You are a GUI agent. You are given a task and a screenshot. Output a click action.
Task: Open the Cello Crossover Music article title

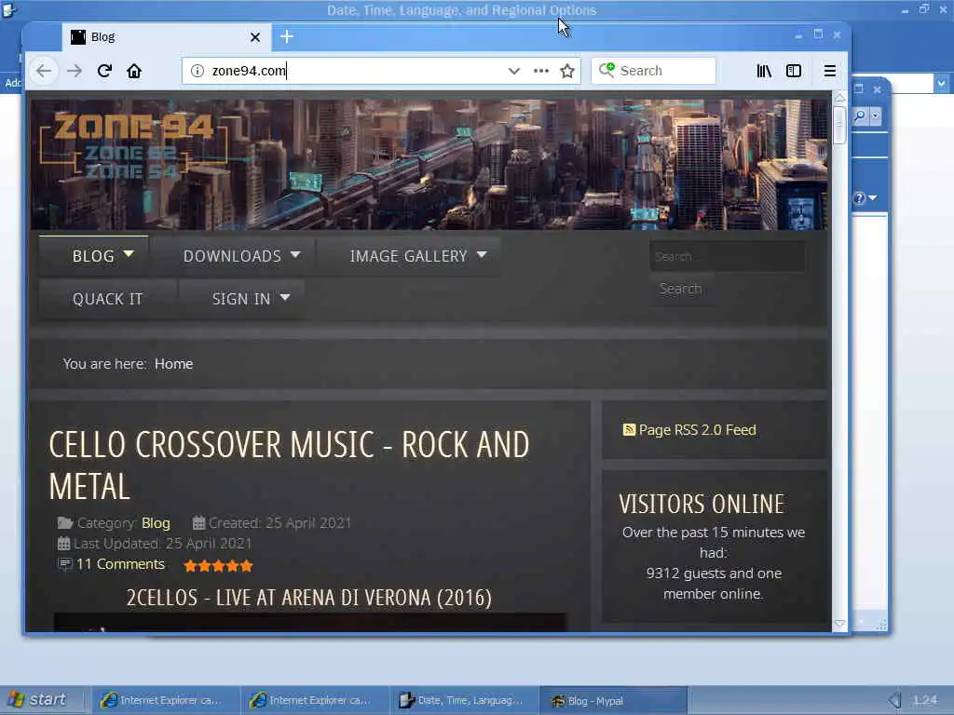point(289,465)
